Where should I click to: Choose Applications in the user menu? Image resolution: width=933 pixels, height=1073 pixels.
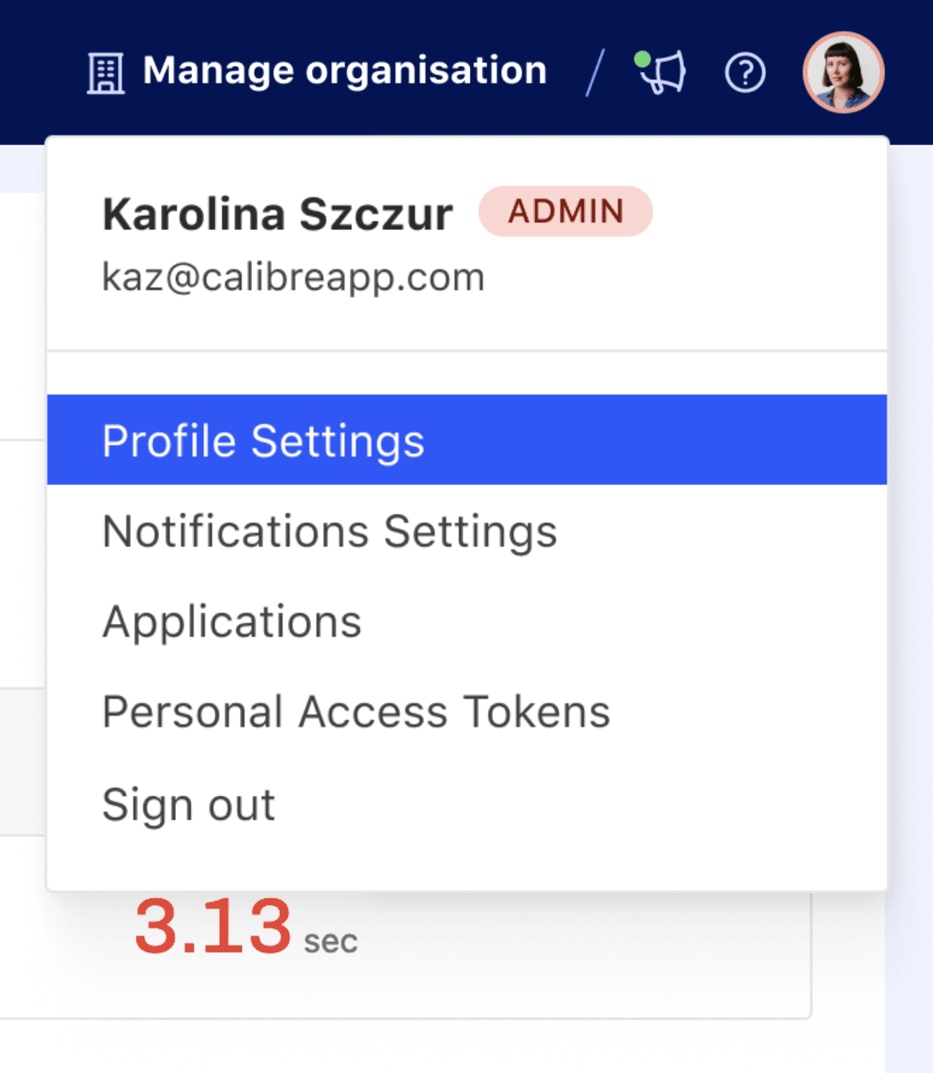pyautogui.click(x=231, y=622)
